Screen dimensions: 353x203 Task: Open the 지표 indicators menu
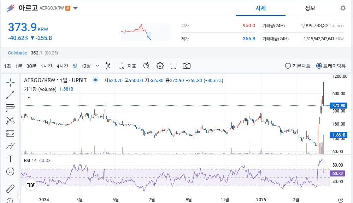click(x=128, y=66)
